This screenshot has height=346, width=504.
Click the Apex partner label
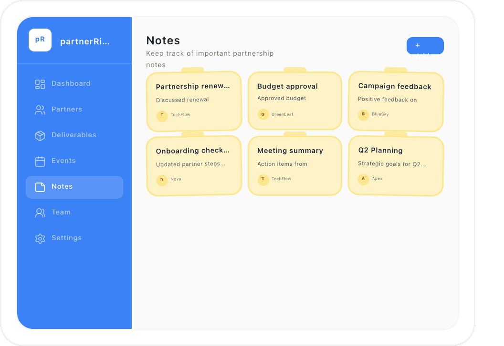pyautogui.click(x=377, y=178)
